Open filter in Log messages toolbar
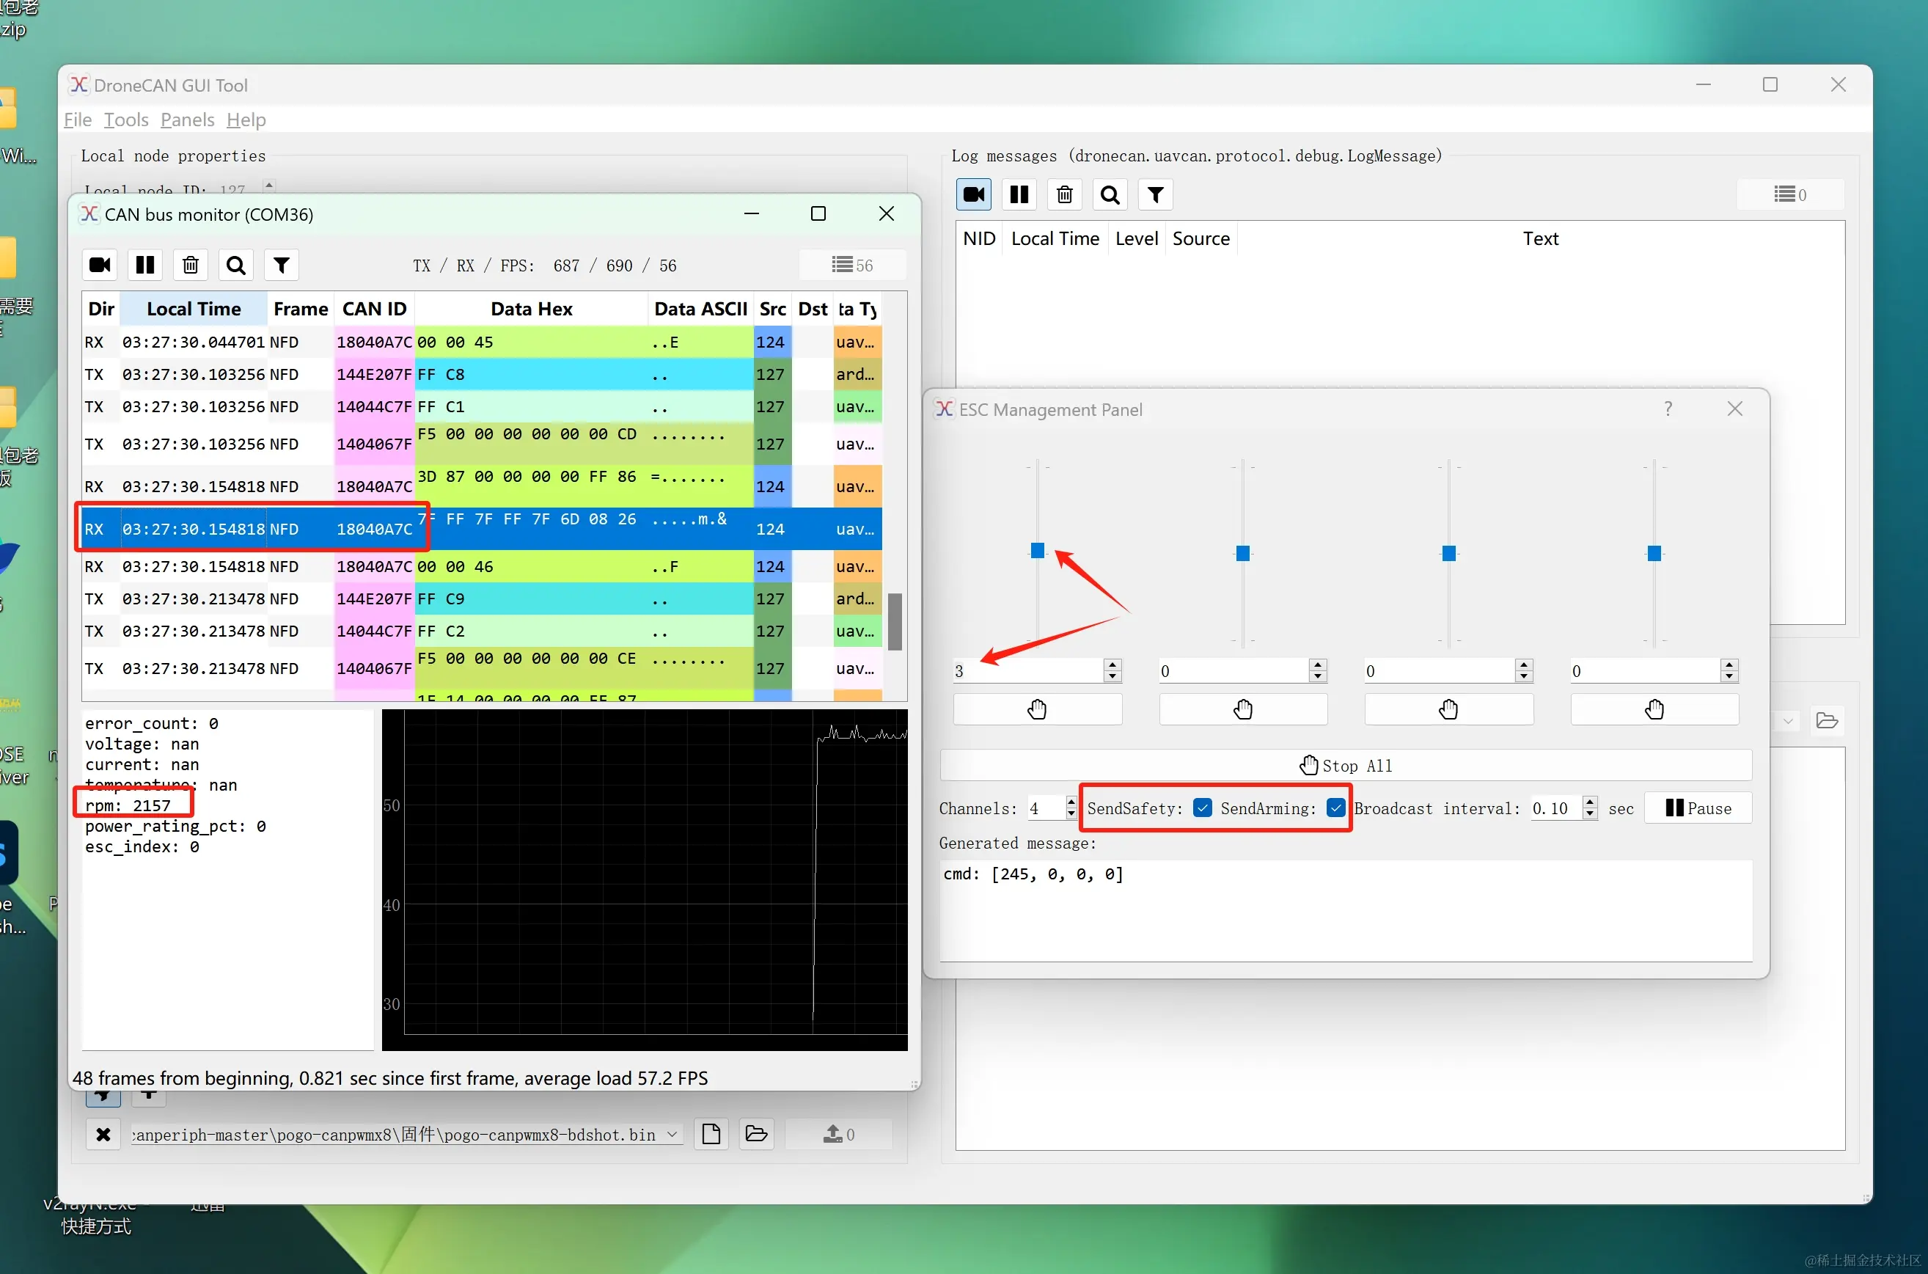The image size is (1928, 1274). [1155, 195]
